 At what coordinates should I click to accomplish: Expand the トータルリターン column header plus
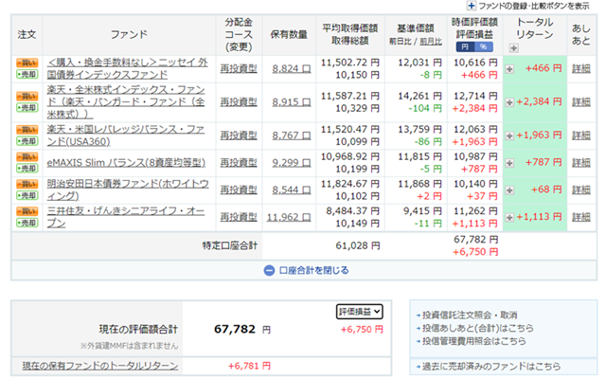(513, 47)
